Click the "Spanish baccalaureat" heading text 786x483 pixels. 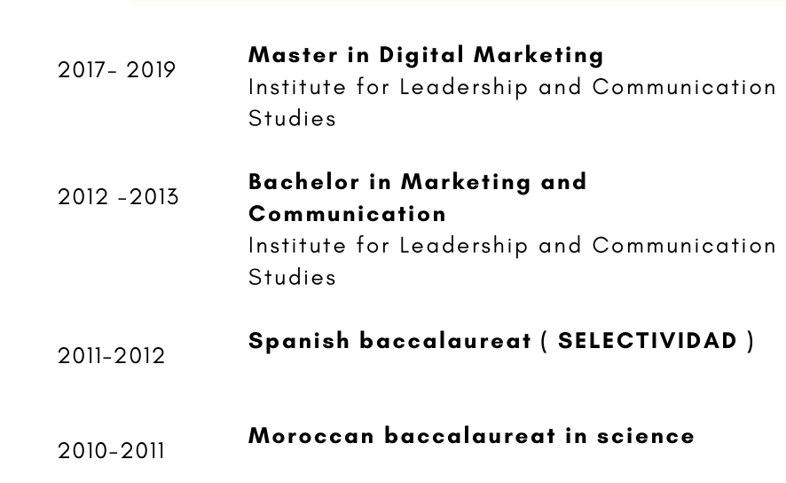(x=389, y=341)
